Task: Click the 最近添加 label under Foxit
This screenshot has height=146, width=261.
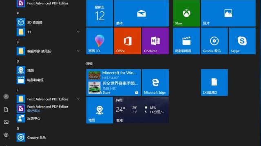Action: click(34, 111)
